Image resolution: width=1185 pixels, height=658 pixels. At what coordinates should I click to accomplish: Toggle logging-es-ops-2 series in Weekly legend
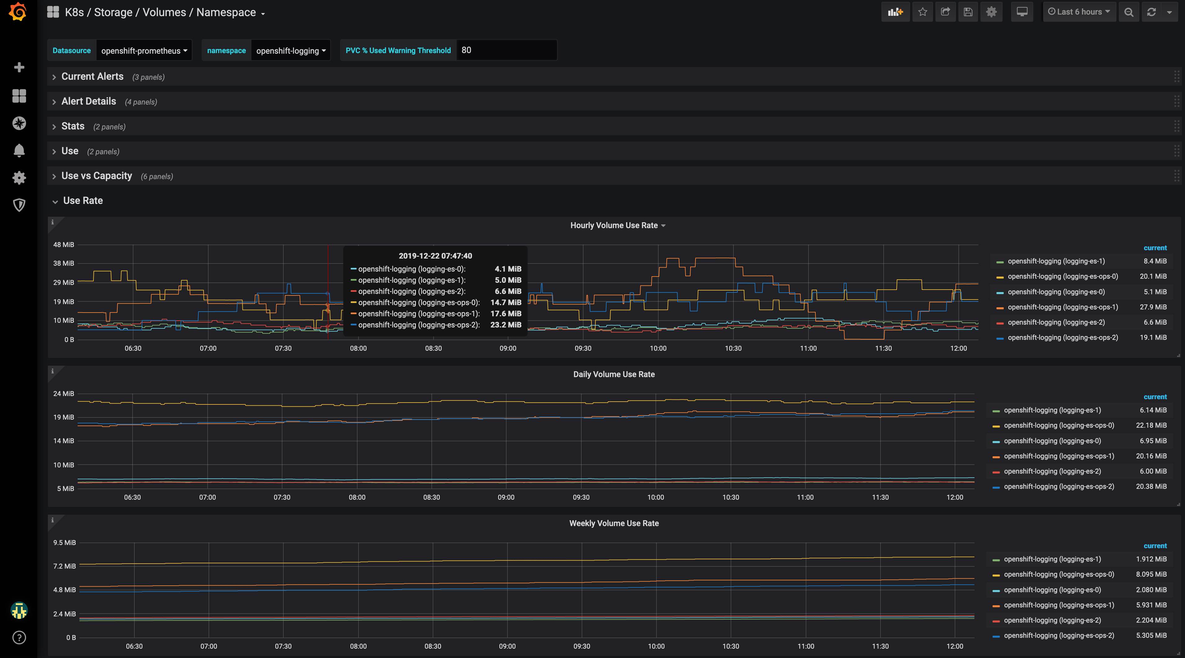[x=1058, y=635]
